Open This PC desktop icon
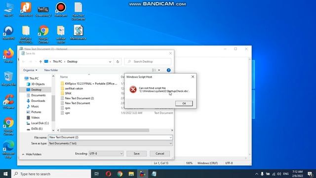 (9, 9)
